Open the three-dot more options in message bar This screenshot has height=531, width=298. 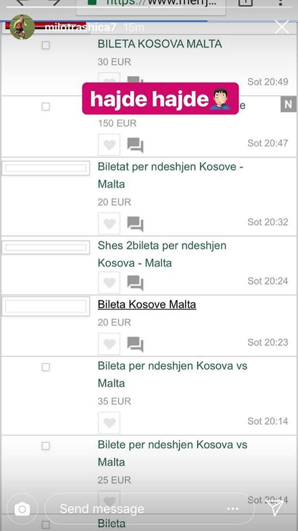pos(233,509)
